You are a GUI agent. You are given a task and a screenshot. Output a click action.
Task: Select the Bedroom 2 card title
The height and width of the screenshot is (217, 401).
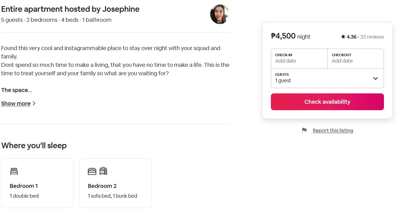tap(102, 186)
